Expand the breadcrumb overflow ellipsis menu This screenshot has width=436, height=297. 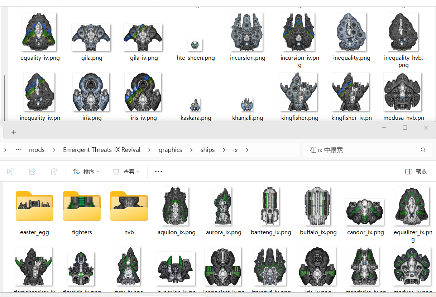coord(18,149)
